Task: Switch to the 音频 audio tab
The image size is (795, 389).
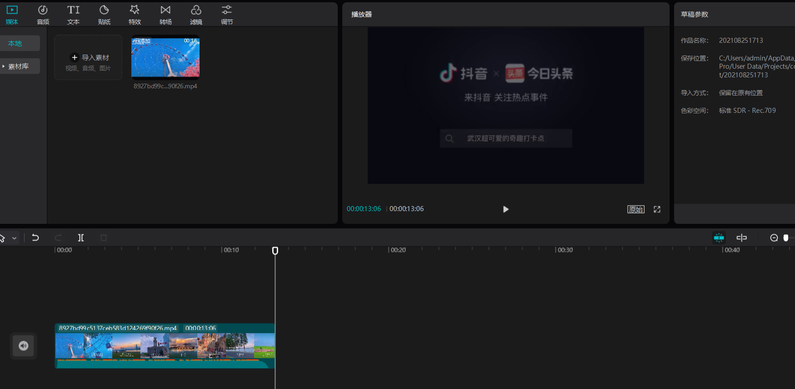Action: click(x=43, y=15)
